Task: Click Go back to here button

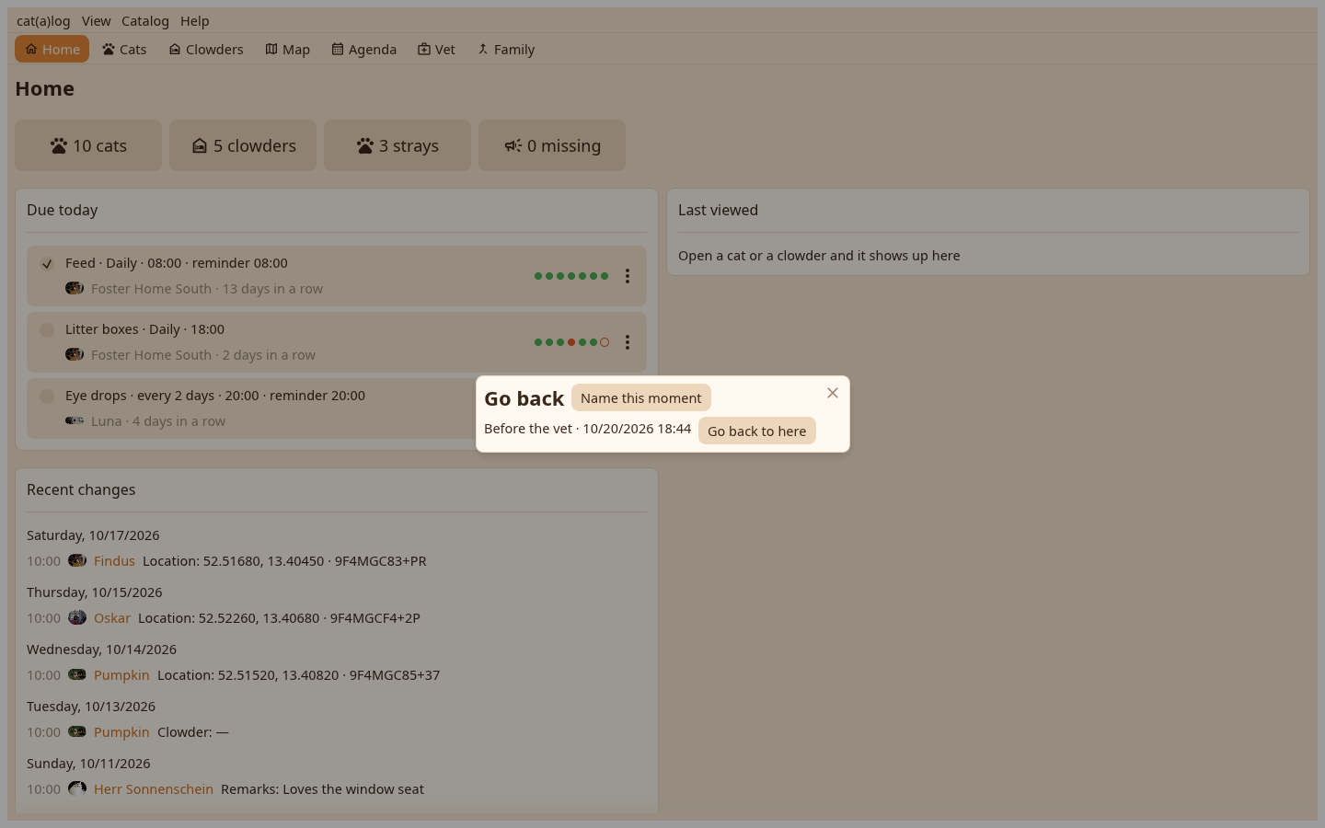Action: 757,431
